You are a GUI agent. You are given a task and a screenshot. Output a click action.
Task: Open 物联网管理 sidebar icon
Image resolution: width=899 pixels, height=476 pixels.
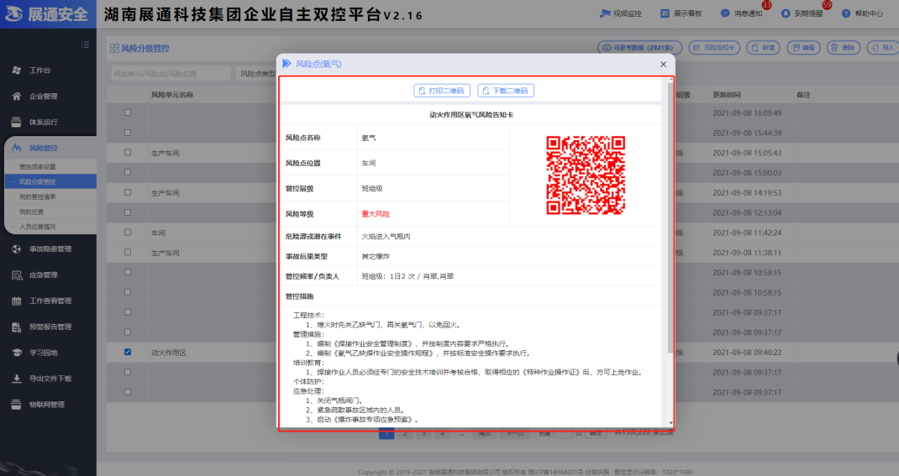point(17,405)
